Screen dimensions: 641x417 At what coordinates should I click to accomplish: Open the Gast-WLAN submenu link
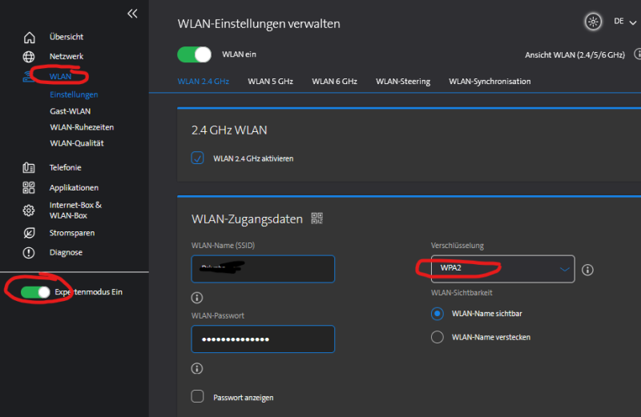(71, 111)
